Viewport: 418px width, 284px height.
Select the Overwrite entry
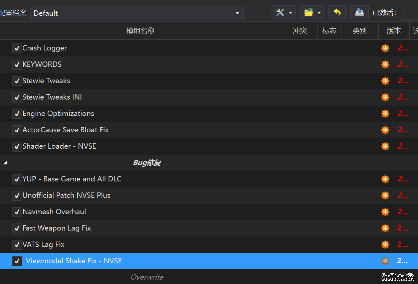tap(147, 277)
